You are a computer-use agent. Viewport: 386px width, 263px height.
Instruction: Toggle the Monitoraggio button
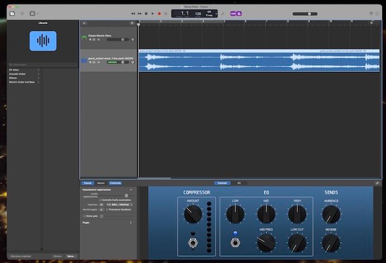click(x=101, y=210)
